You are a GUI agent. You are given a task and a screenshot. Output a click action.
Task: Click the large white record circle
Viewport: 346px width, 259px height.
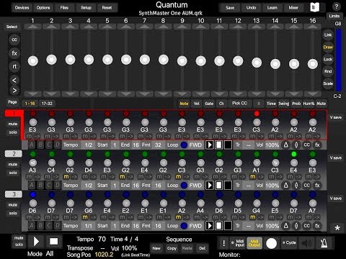click(272, 243)
